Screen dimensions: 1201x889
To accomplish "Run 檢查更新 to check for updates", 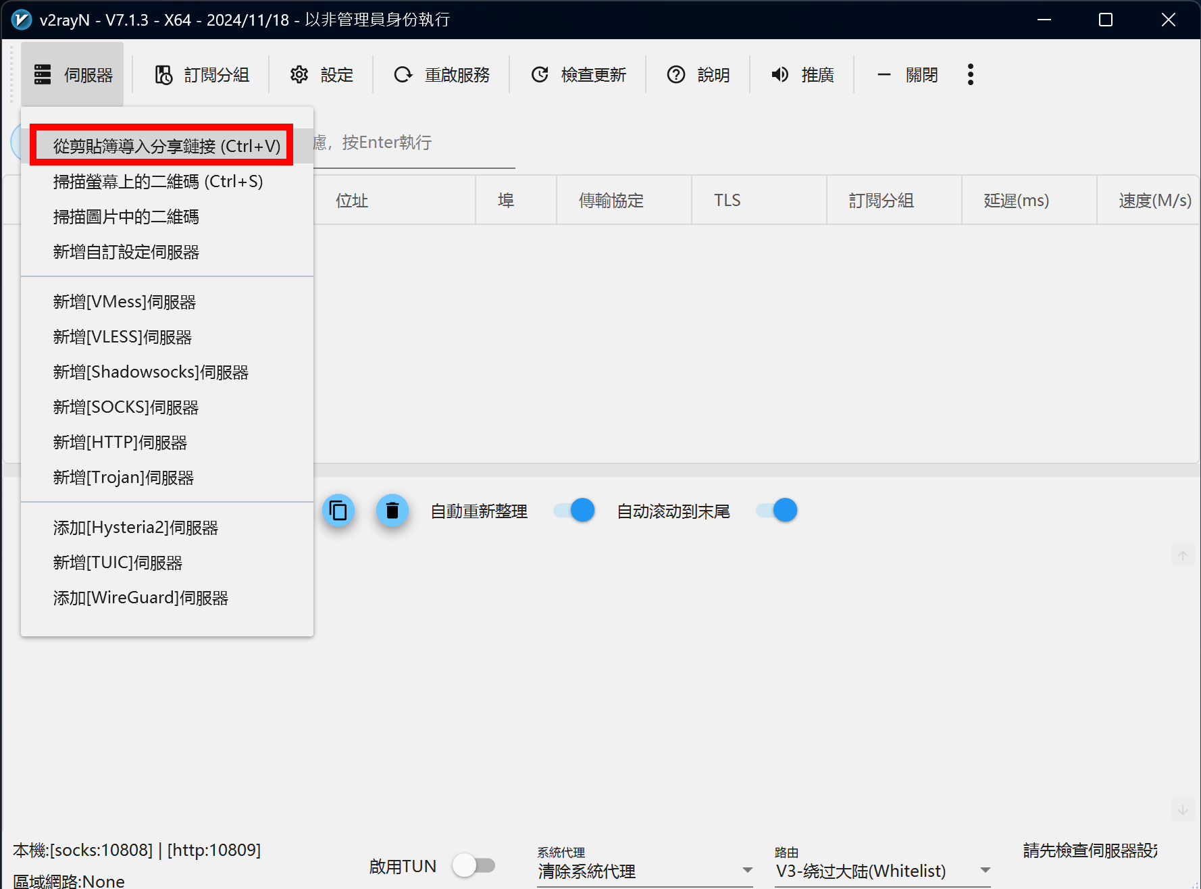I will pos(579,74).
